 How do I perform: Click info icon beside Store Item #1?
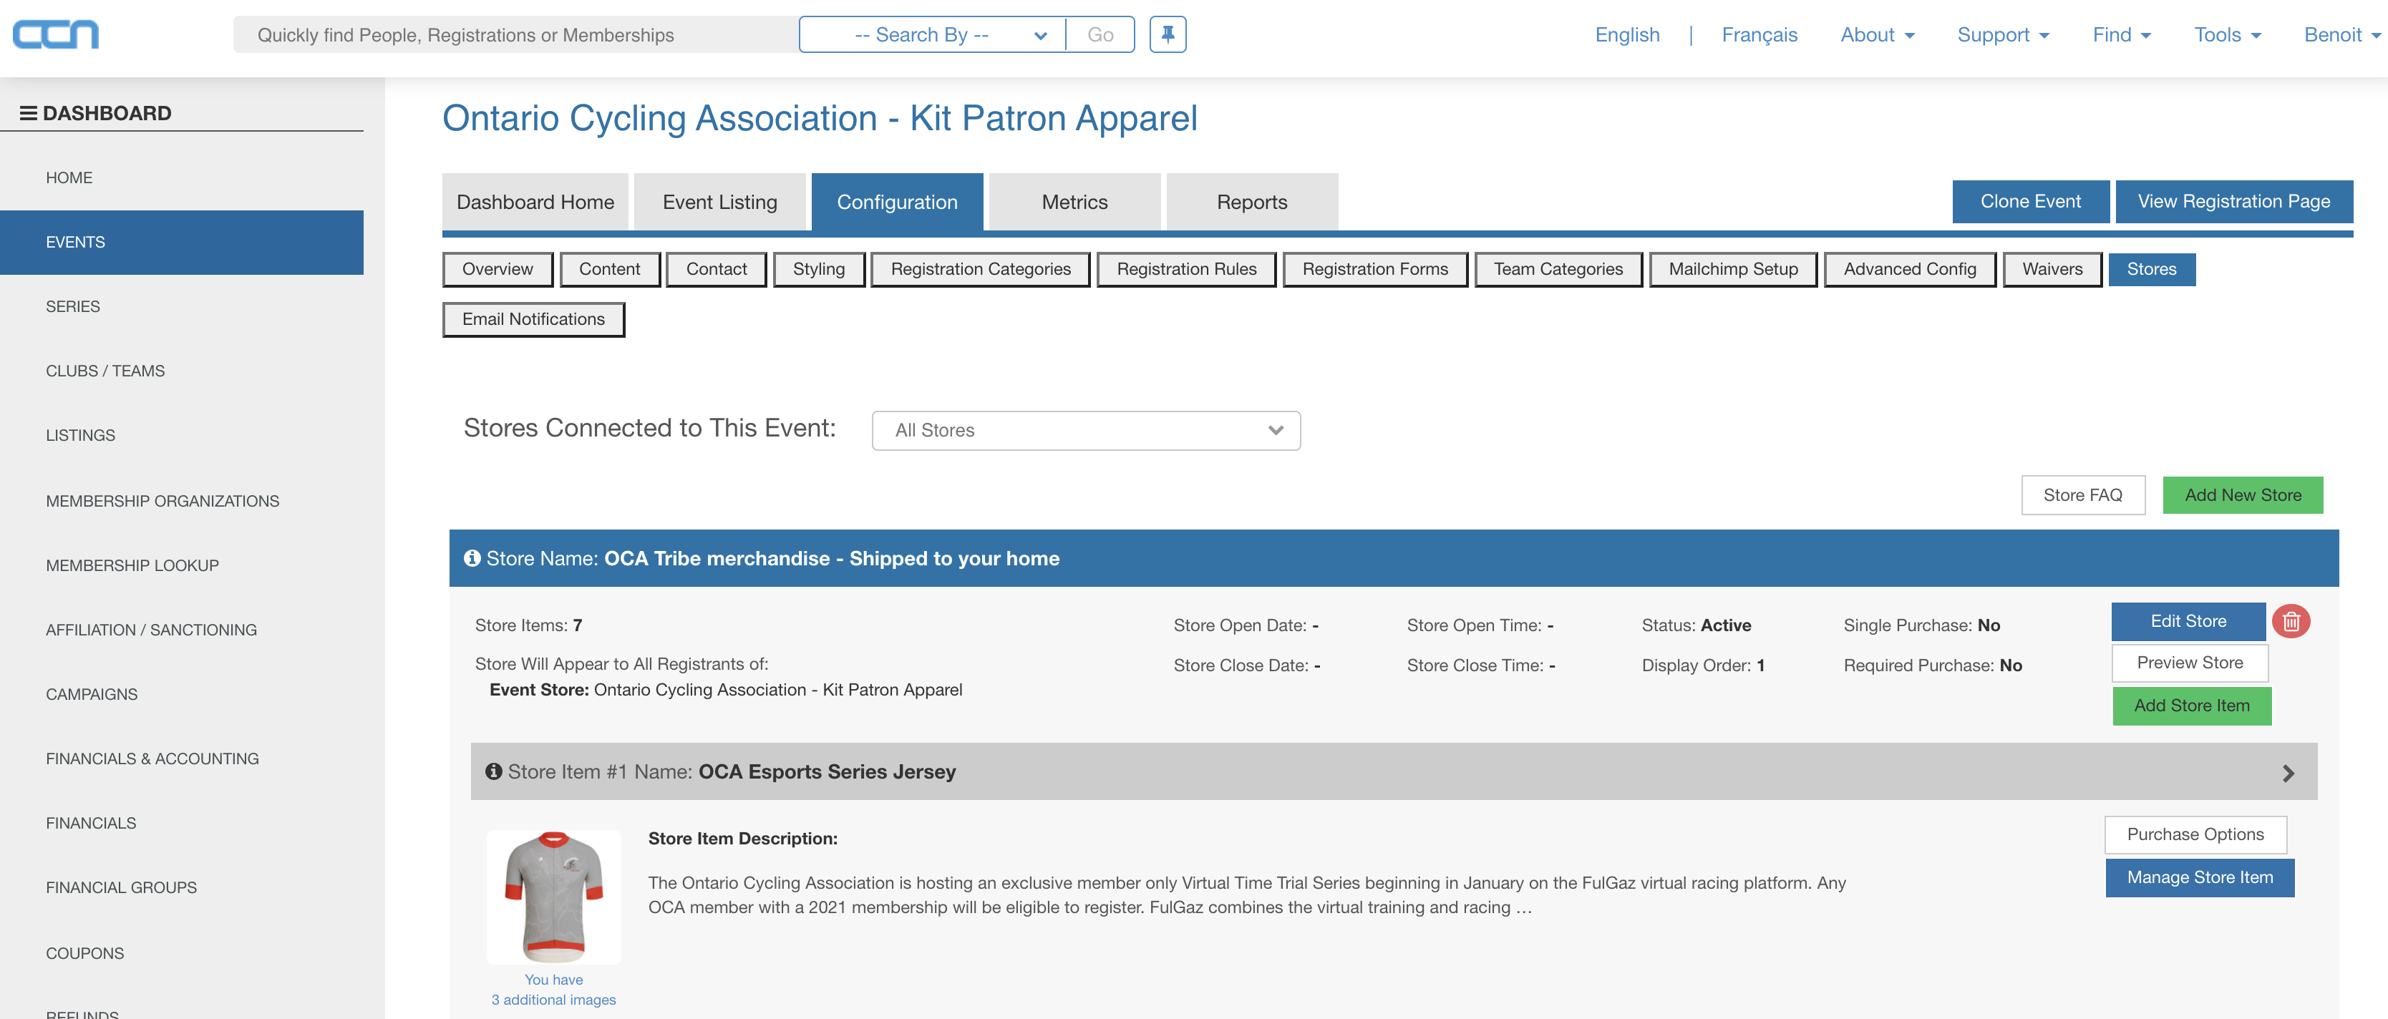tap(493, 771)
